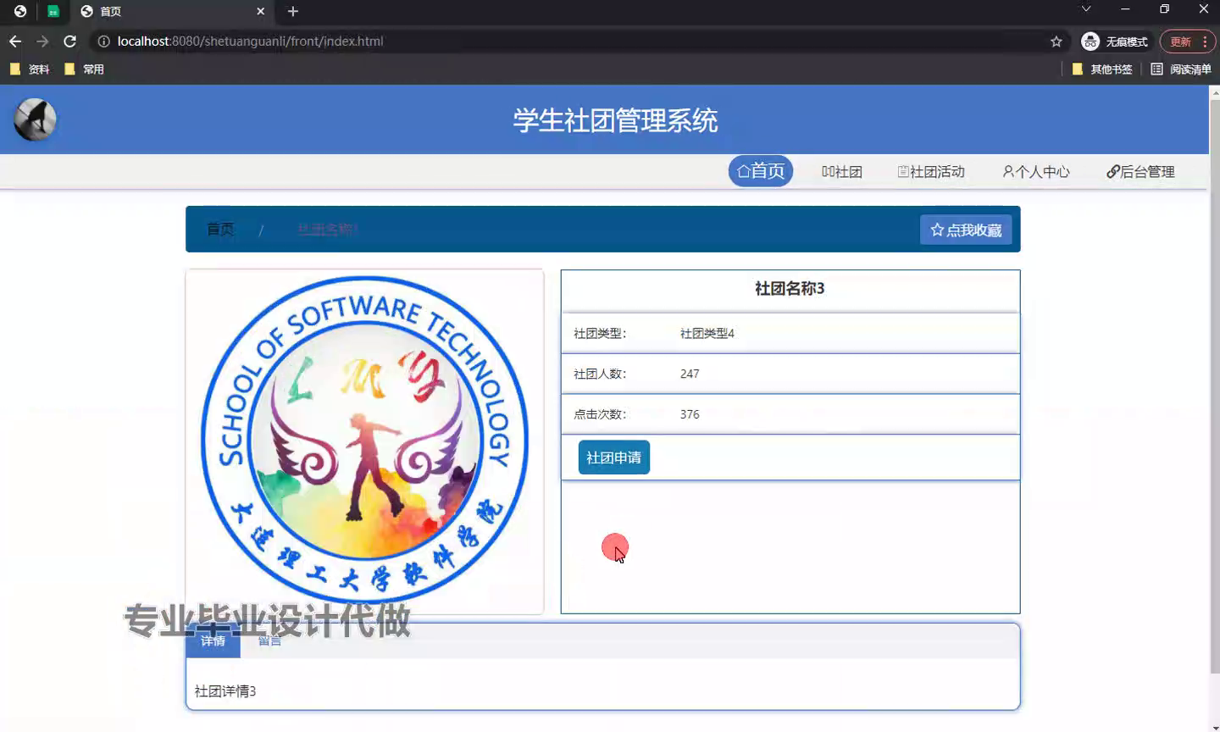
Task: Open the tab search dropdown chevron
Action: [1086, 8]
